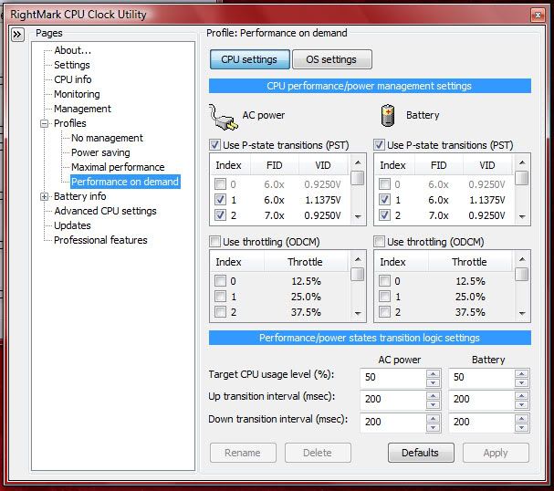Image resolution: width=554 pixels, height=491 pixels.
Task: Check Battery throttle 12.5% row
Action: (385, 281)
